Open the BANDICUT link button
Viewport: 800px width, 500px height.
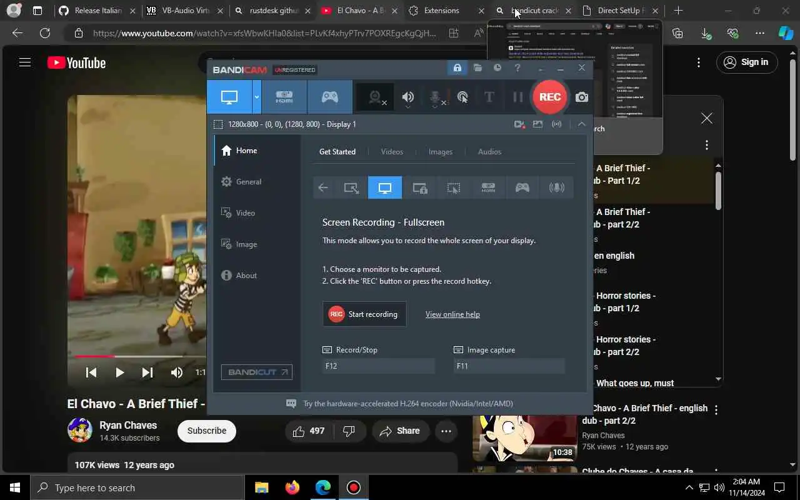(257, 372)
